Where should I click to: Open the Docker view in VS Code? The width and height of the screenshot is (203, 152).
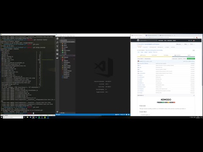tap(57, 58)
